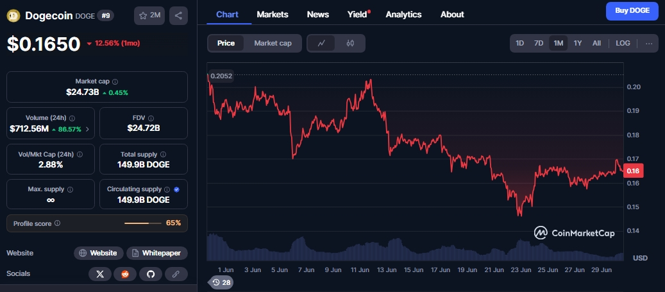The height and width of the screenshot is (292, 665).
Task: Add Dogecoin to watchlist via star button
Action: 149,15
